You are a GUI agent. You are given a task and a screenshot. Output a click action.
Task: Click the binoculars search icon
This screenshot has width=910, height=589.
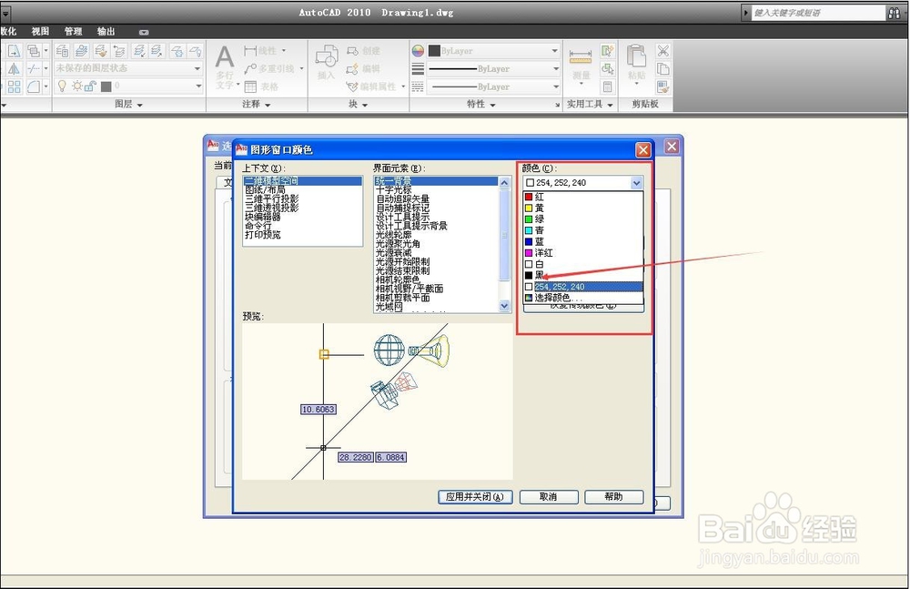click(x=895, y=13)
